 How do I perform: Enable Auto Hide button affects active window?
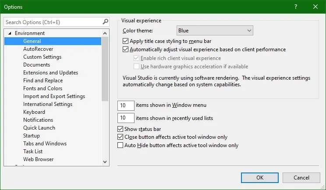(x=120, y=145)
